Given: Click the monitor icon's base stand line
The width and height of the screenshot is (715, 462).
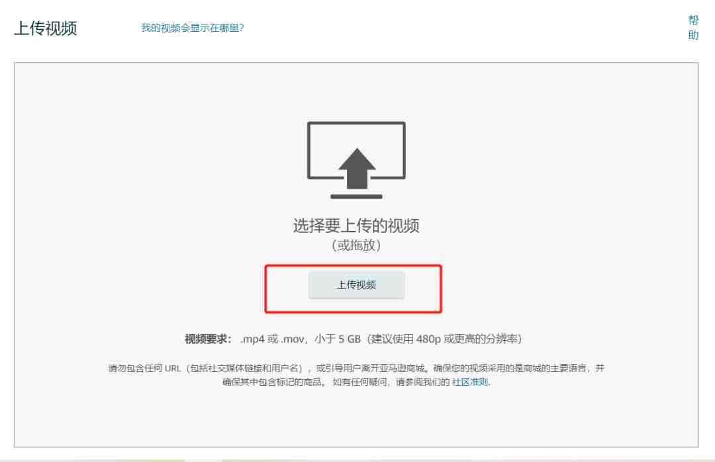Looking at the screenshot, I should tap(356, 197).
